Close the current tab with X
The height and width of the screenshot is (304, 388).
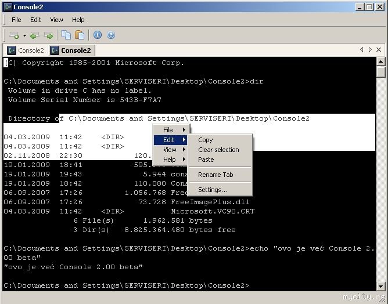379,50
